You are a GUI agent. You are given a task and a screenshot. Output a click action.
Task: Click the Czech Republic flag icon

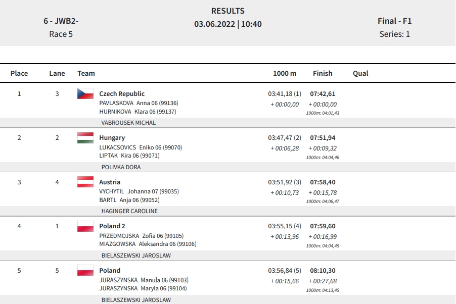coord(85,93)
